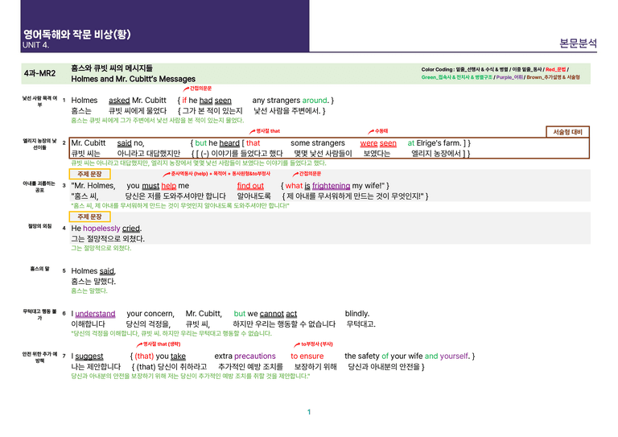Click the side label '홈스의 말'
The image size is (618, 437).
pos(39,269)
